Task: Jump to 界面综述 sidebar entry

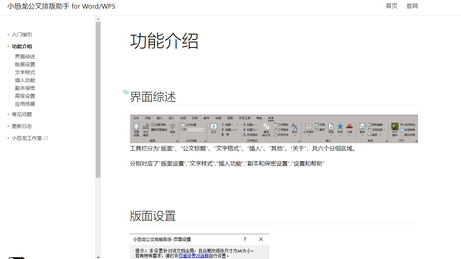Action: click(25, 56)
